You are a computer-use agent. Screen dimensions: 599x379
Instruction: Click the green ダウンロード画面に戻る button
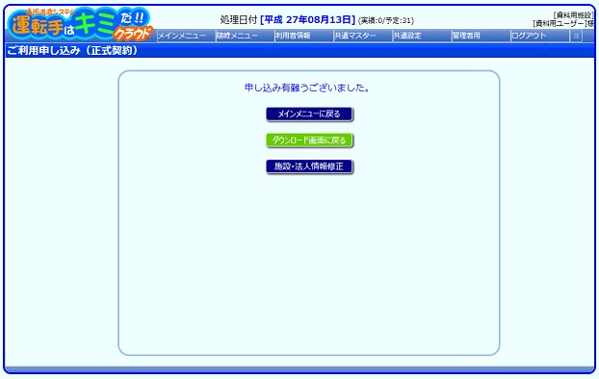tap(309, 140)
